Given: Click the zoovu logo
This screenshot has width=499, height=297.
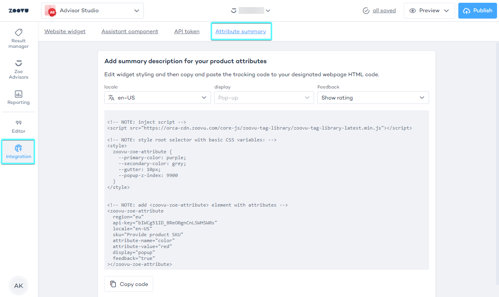Looking at the screenshot, I should pyautogui.click(x=19, y=11).
